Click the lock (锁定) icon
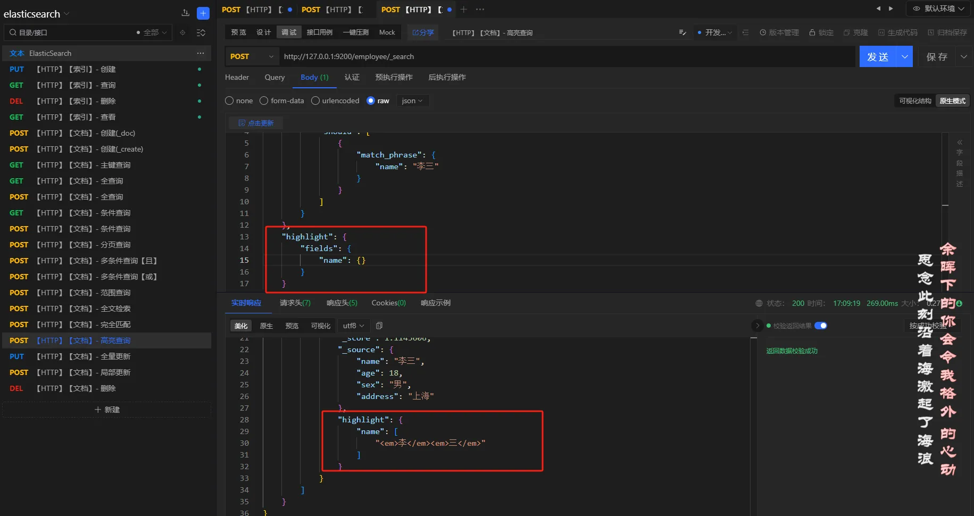The height and width of the screenshot is (516, 974). (x=812, y=33)
